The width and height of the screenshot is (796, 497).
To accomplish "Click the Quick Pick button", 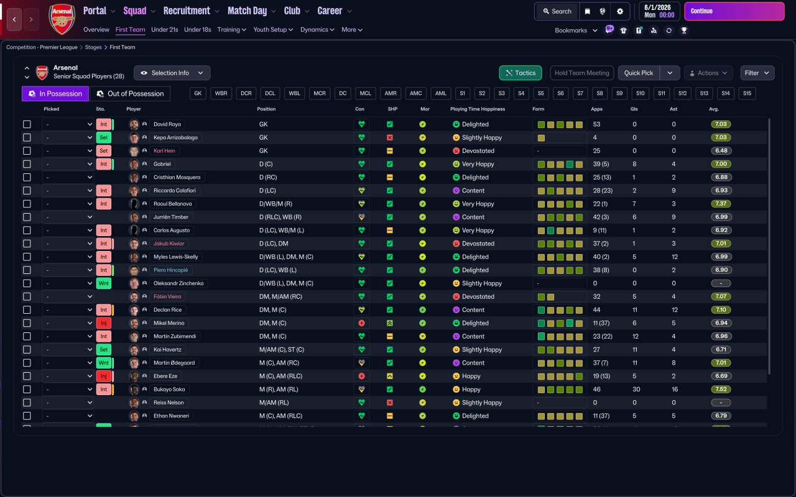I will pyautogui.click(x=639, y=73).
